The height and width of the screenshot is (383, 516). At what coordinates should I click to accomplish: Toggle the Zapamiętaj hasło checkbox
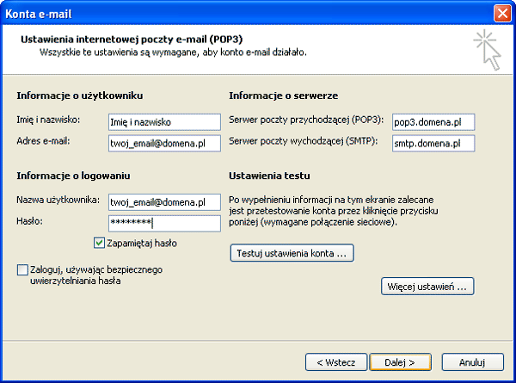click(x=99, y=243)
